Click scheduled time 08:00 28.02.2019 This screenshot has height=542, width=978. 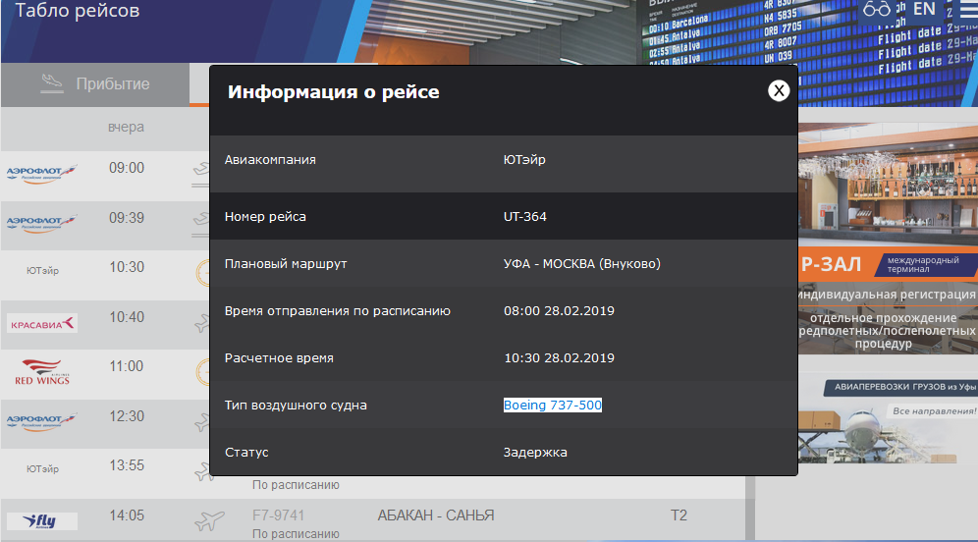tap(559, 310)
